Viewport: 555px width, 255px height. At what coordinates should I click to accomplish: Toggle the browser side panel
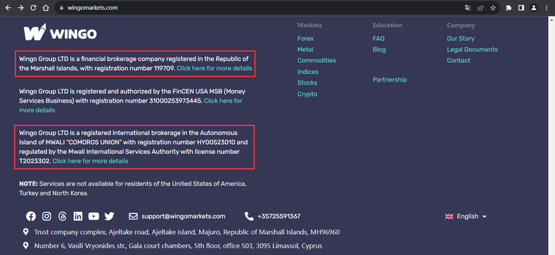(x=521, y=8)
